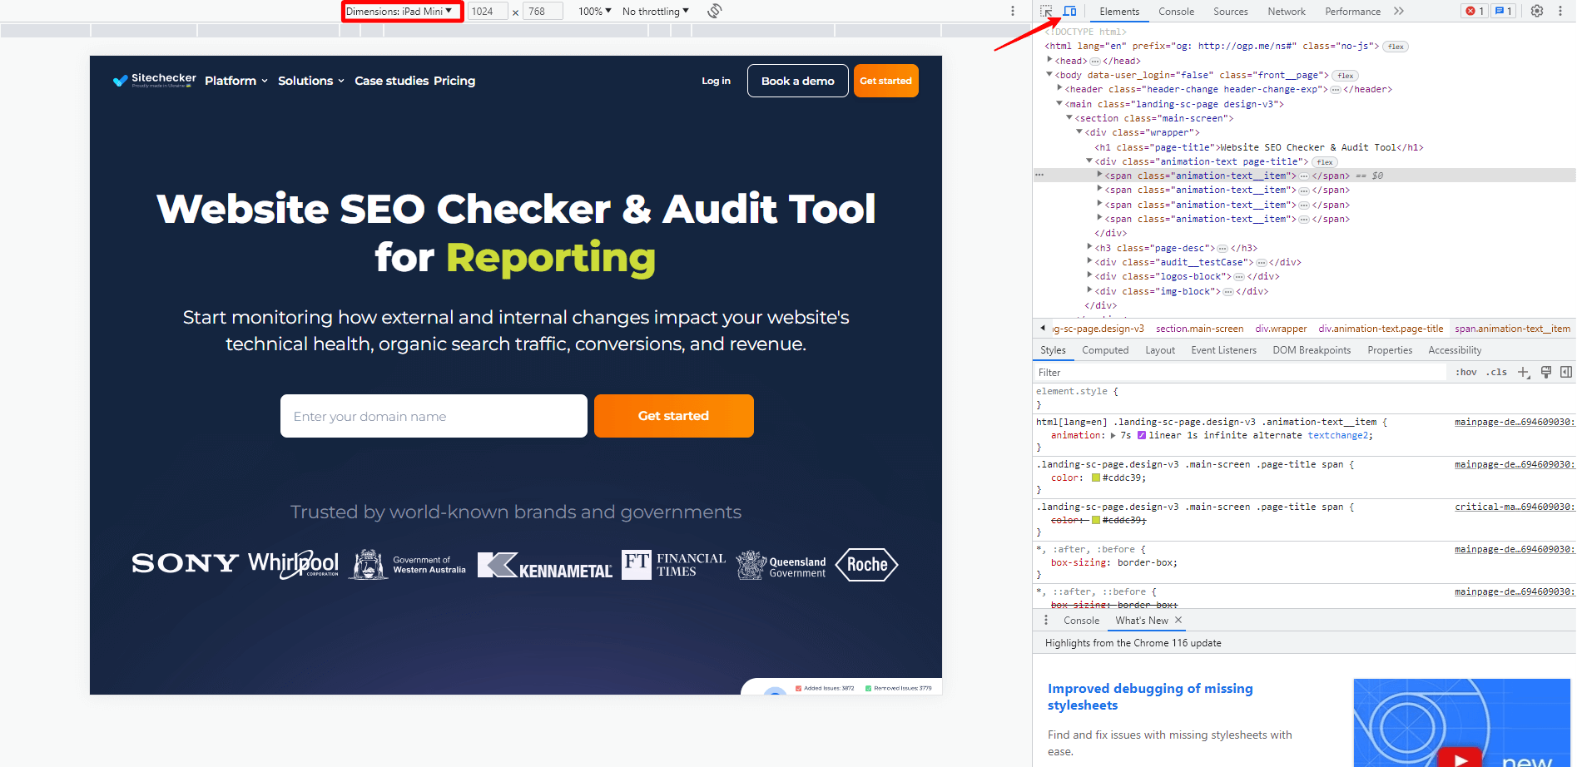Click the Sitechecker logo
This screenshot has width=1577, height=767.
[x=155, y=80]
